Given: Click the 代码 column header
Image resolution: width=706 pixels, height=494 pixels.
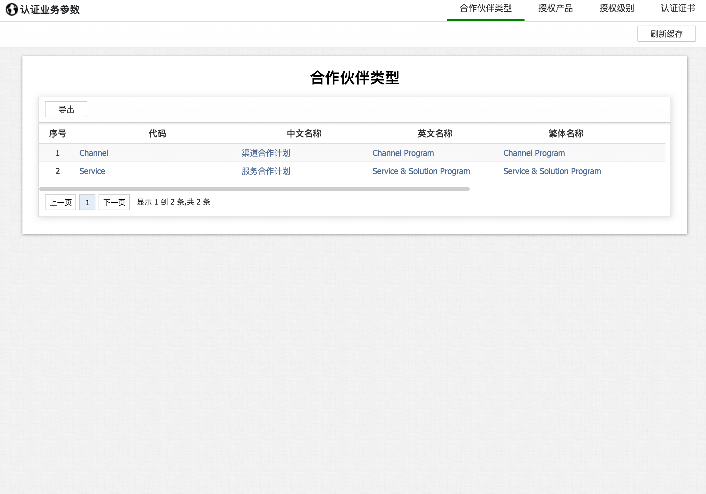Looking at the screenshot, I should point(157,133).
